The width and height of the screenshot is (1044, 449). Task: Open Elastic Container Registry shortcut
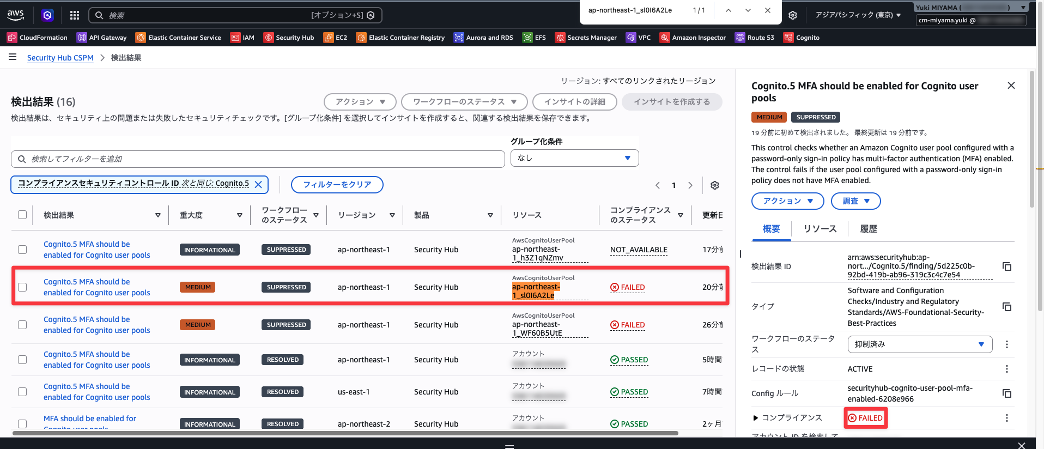pyautogui.click(x=400, y=38)
